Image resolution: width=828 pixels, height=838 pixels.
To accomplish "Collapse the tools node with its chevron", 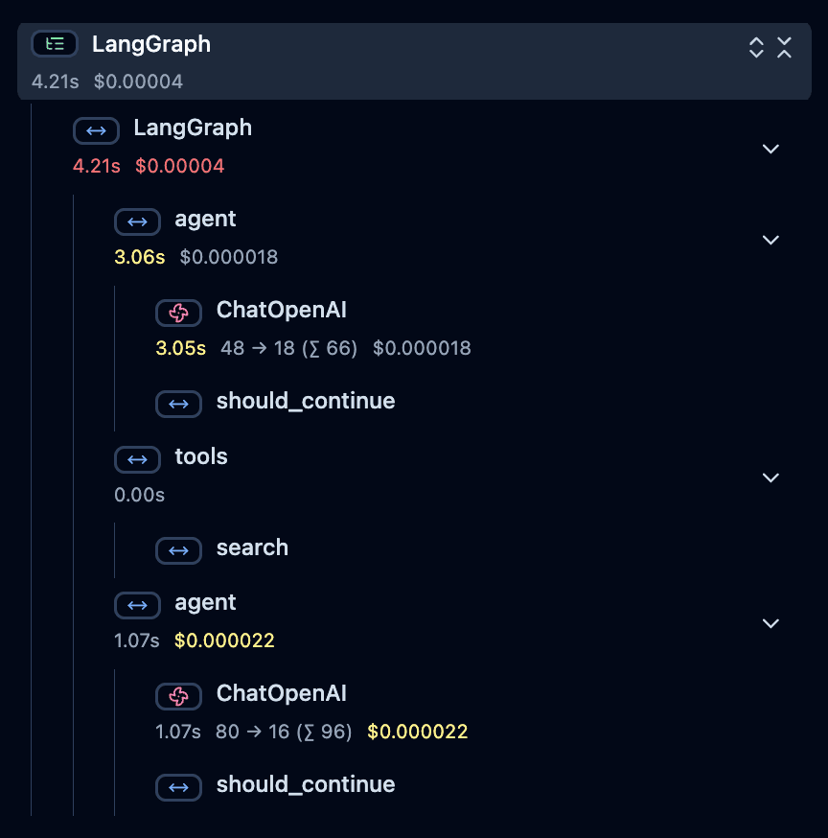I will [x=770, y=477].
